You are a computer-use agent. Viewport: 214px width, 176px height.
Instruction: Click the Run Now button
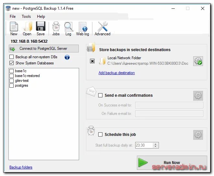point(172,163)
